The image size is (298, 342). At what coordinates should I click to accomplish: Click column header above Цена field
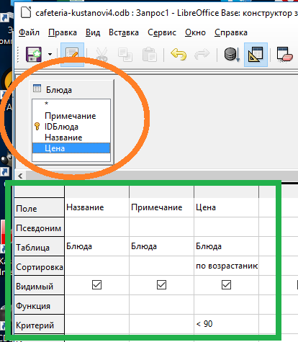226,192
